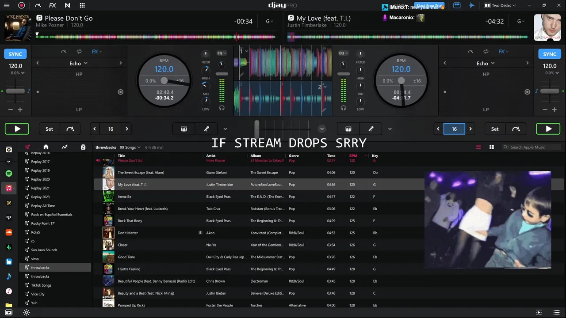Screen dimensions: 566x318
Task: Select Spotify music source
Action: (x=9, y=174)
